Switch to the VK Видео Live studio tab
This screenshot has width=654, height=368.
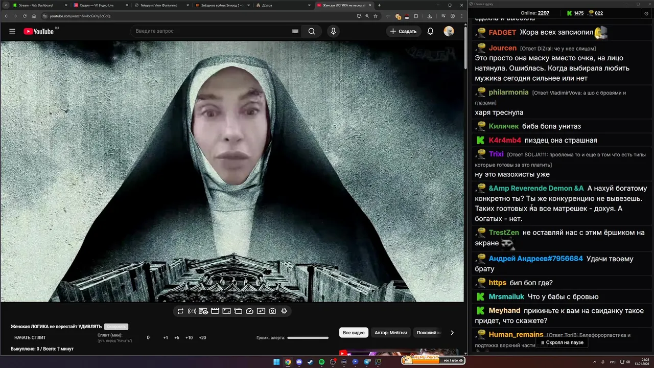coord(100,5)
